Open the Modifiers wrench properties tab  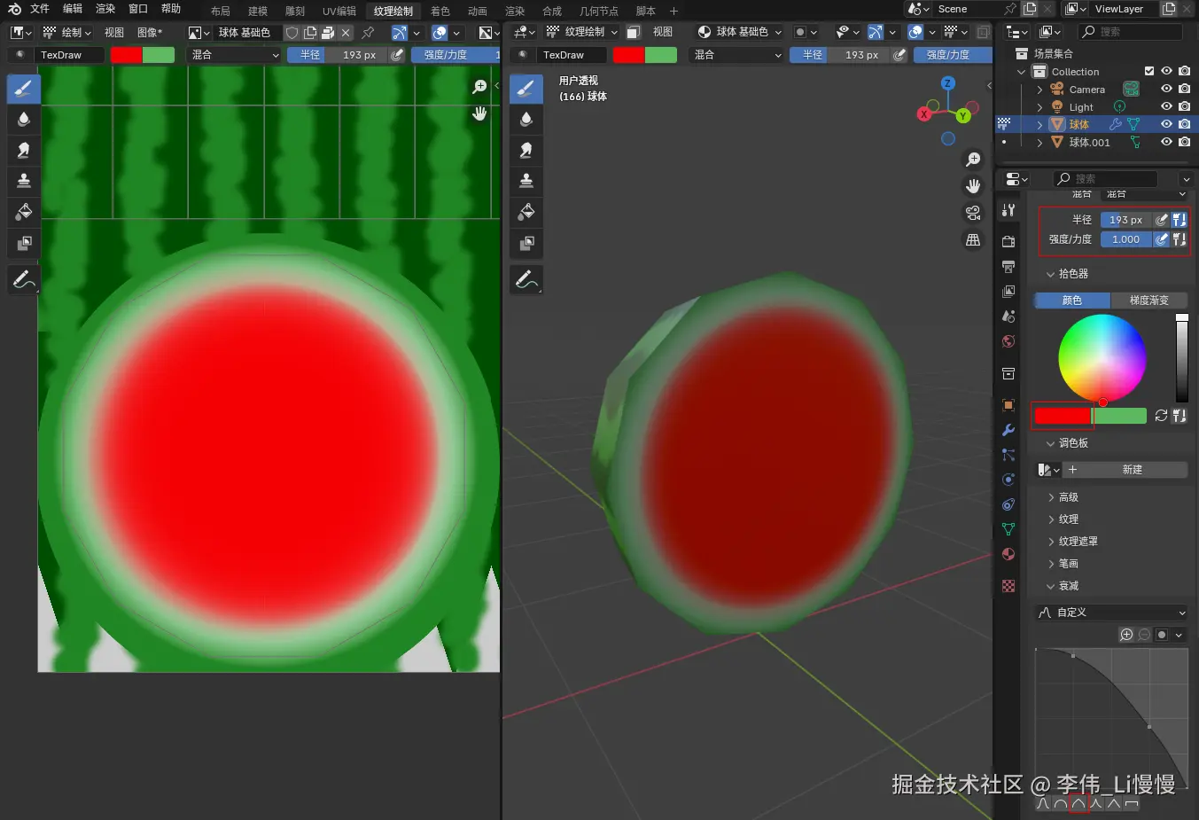1008,430
